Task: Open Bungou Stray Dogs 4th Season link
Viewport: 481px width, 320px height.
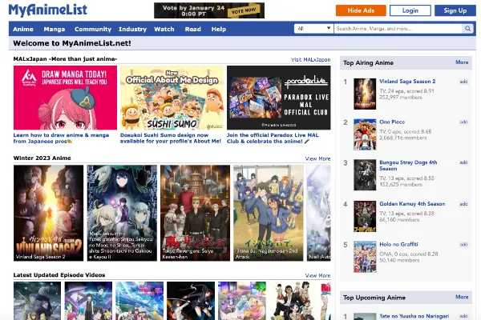Action: tap(408, 166)
